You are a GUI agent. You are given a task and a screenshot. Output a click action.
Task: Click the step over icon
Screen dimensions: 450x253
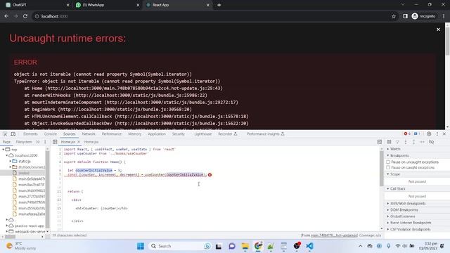pos(397,142)
